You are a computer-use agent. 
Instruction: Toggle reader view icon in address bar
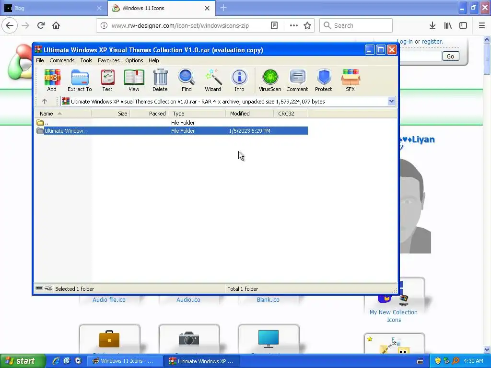pyautogui.click(x=274, y=26)
